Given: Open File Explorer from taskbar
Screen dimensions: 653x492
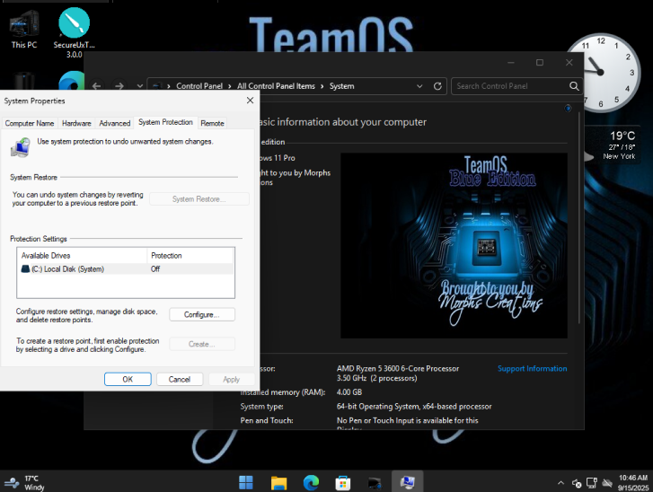Looking at the screenshot, I should [x=278, y=482].
